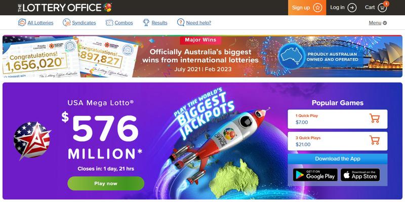
Task: Click the green Play now button
Action: (x=106, y=183)
